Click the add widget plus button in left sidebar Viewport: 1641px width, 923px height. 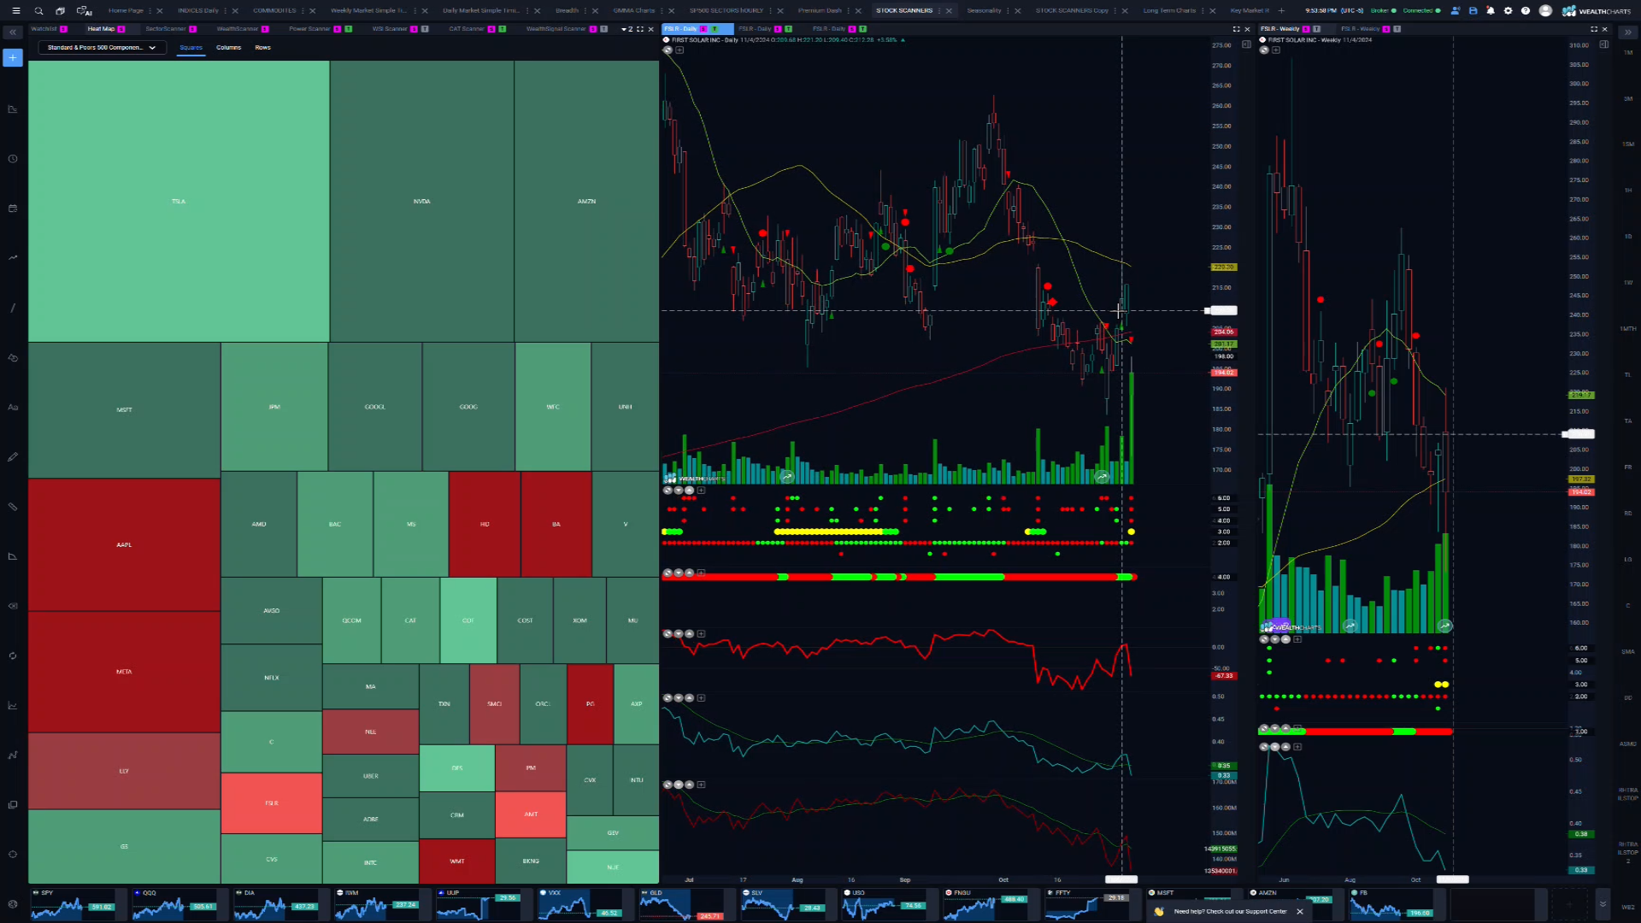13,58
